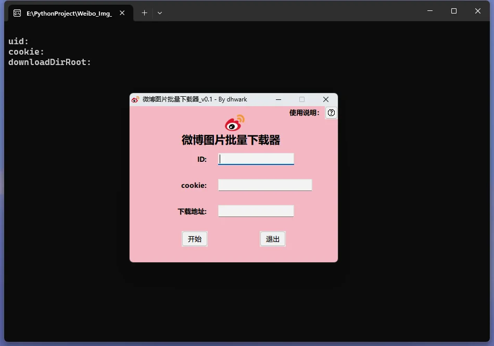Click the 使用说明 label
Viewport: 494px width, 346px height.
coord(305,113)
